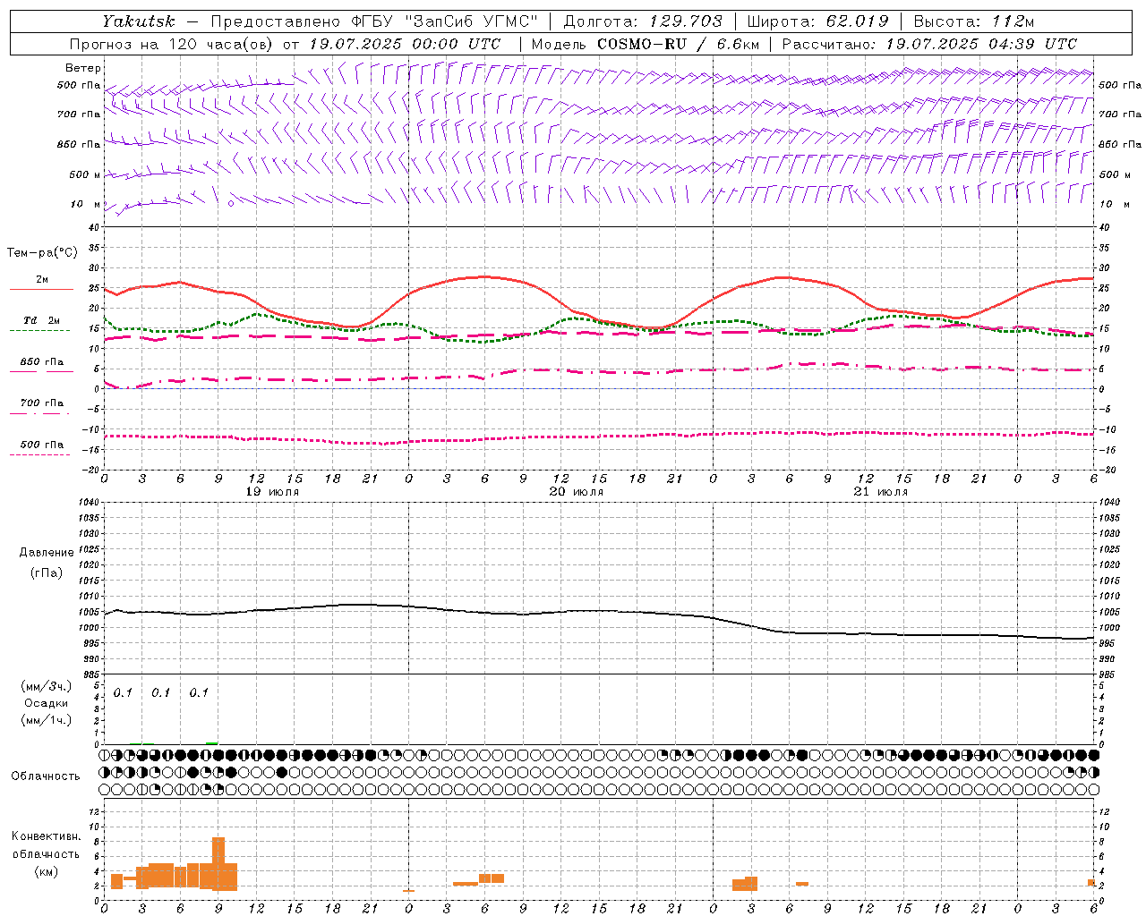Click the 'Долгота: 129.703' header value
Screen dimensions: 1146x916
coord(643,21)
